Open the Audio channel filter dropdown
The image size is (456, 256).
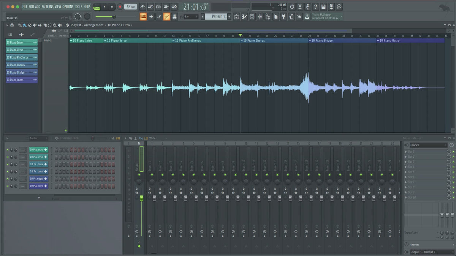click(38, 138)
